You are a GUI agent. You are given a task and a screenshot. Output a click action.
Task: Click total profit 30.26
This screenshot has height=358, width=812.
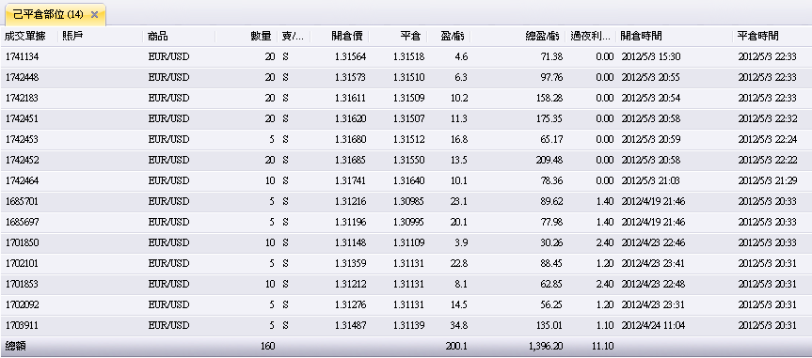(x=551, y=243)
